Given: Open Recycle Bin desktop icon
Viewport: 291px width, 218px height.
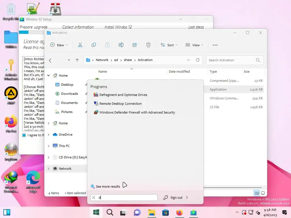Looking at the screenshot, I should pyautogui.click(x=11, y=12).
